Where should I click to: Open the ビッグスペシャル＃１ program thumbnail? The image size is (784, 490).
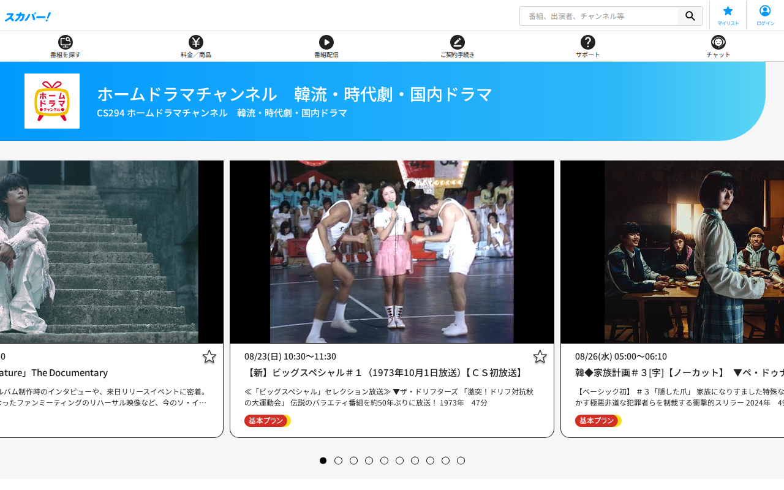pos(392,252)
